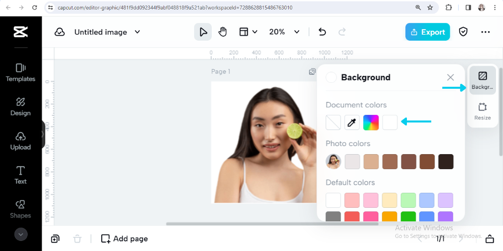The width and height of the screenshot is (503, 251).
Task: Select the white document color swatch
Action: pyautogui.click(x=390, y=122)
